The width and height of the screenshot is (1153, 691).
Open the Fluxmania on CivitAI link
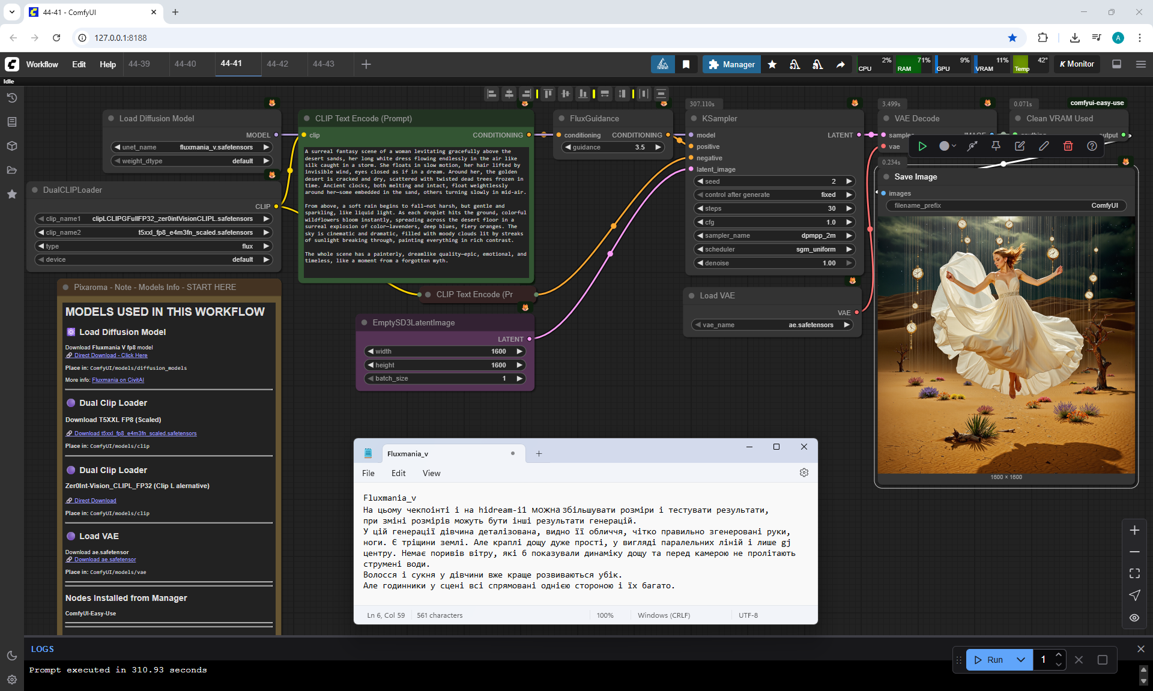click(x=118, y=380)
